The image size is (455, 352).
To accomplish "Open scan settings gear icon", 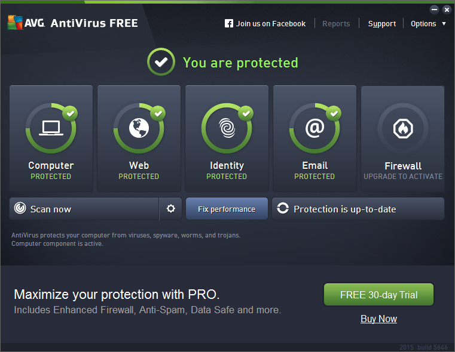I will pos(171,209).
